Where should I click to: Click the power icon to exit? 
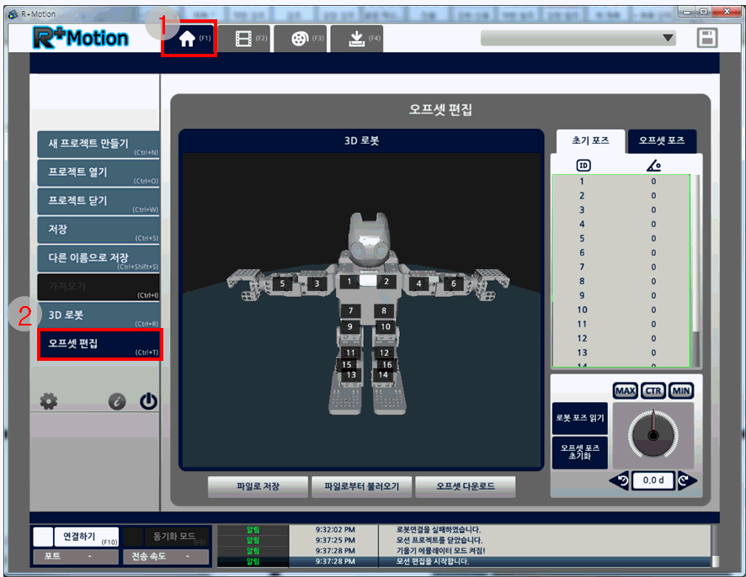pyautogui.click(x=148, y=401)
